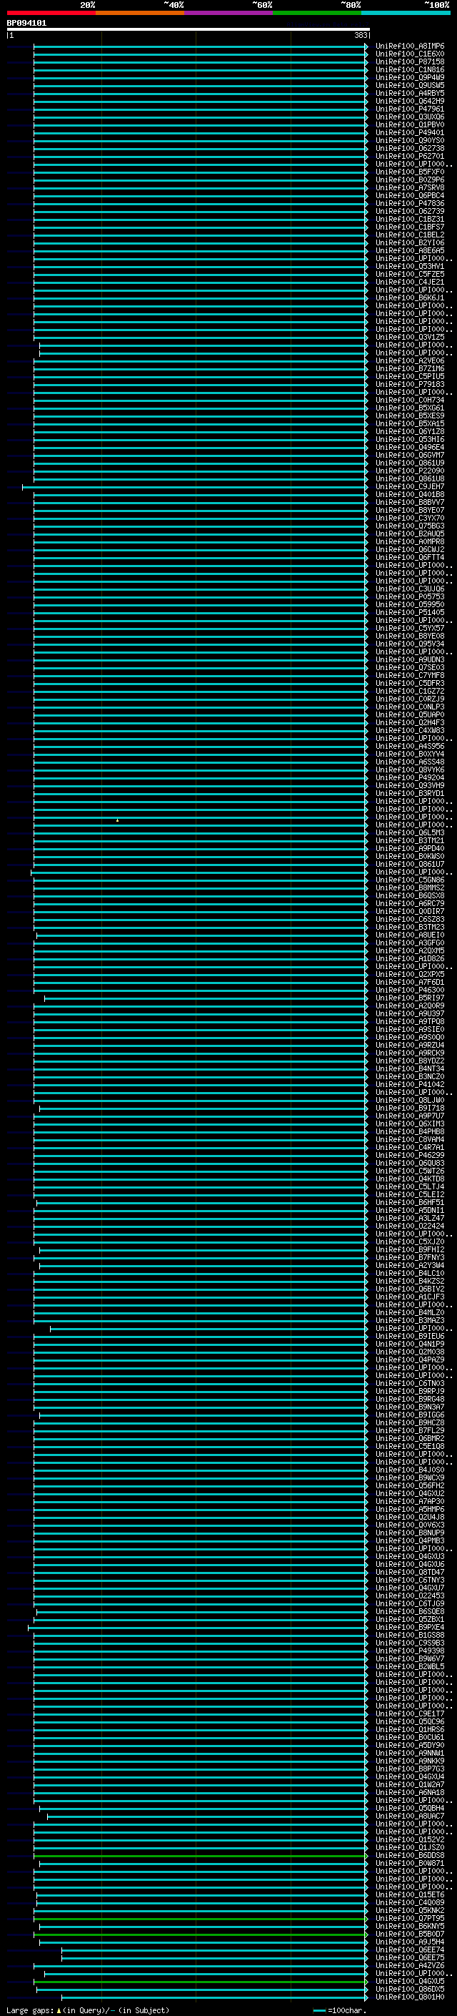Select hit label UniRef100_Q90YS0
457x2016 pixels.
tap(409, 141)
